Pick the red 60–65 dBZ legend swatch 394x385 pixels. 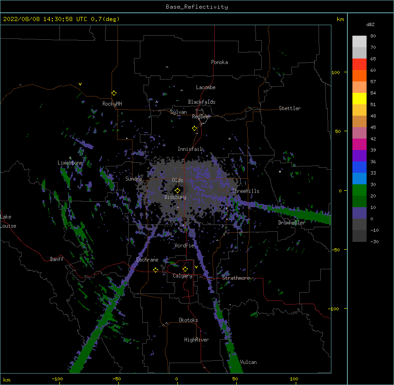click(359, 64)
